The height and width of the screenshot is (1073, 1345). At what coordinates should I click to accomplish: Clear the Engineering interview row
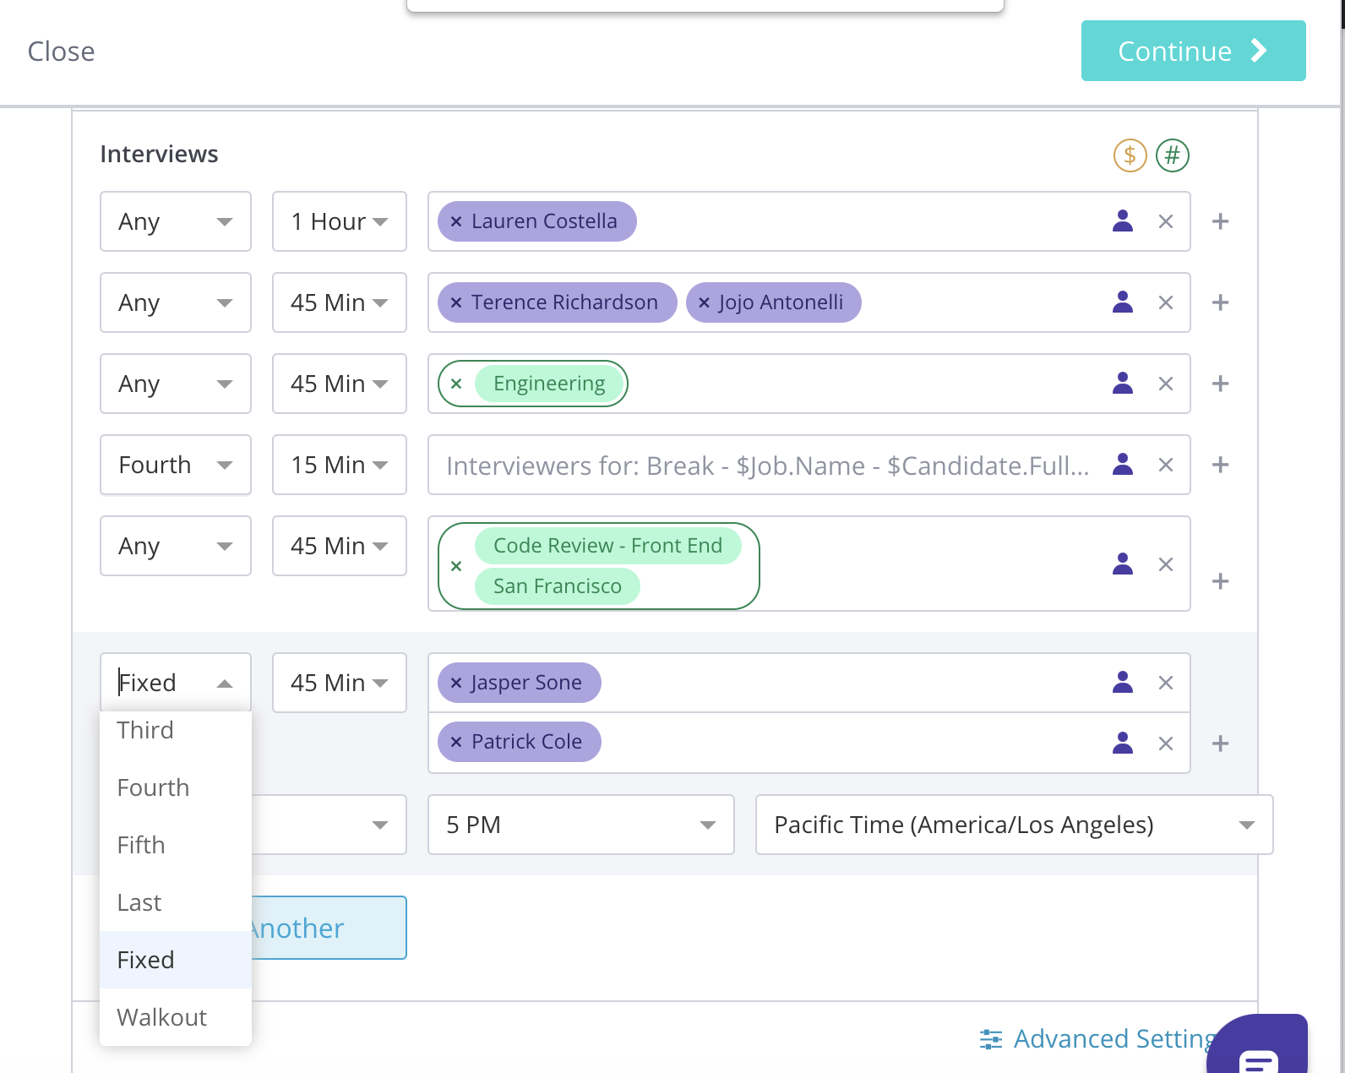[x=1165, y=384]
